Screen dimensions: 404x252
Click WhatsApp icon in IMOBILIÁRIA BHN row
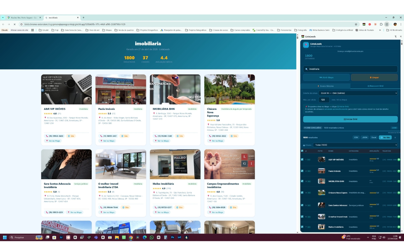pyautogui.click(x=399, y=181)
